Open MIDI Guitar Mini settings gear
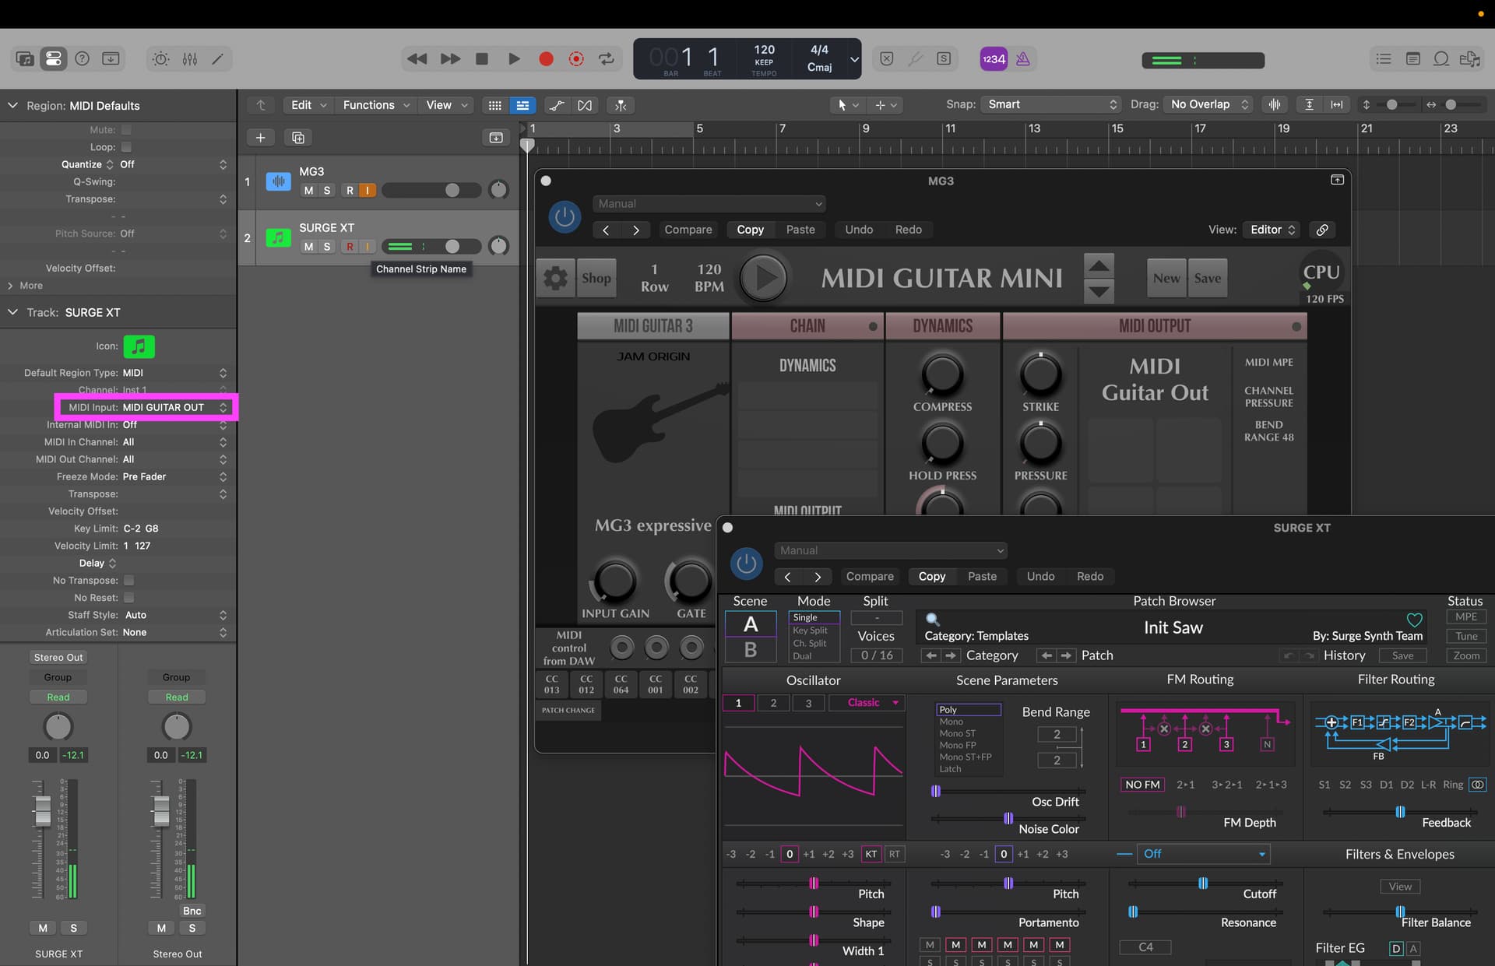The width and height of the screenshot is (1495, 966). (x=555, y=278)
